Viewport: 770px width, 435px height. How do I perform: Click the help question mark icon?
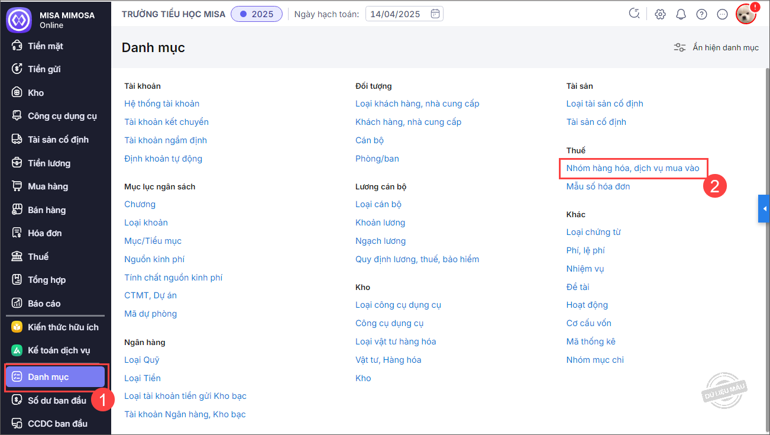click(x=701, y=14)
